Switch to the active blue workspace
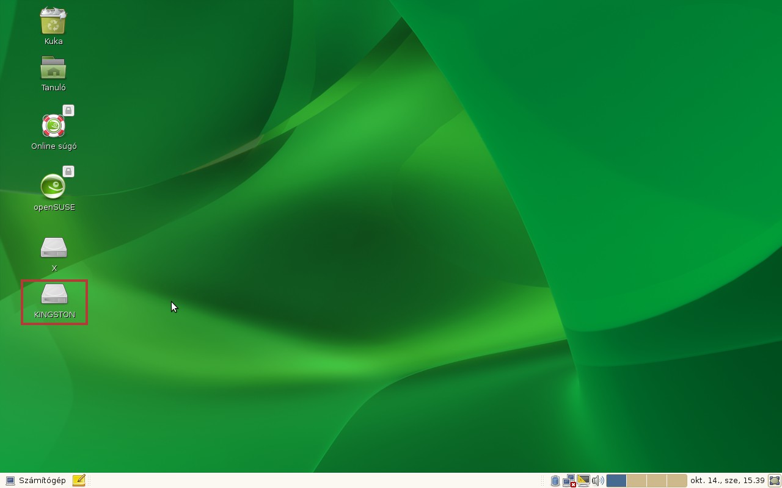782x488 pixels. tap(616, 481)
